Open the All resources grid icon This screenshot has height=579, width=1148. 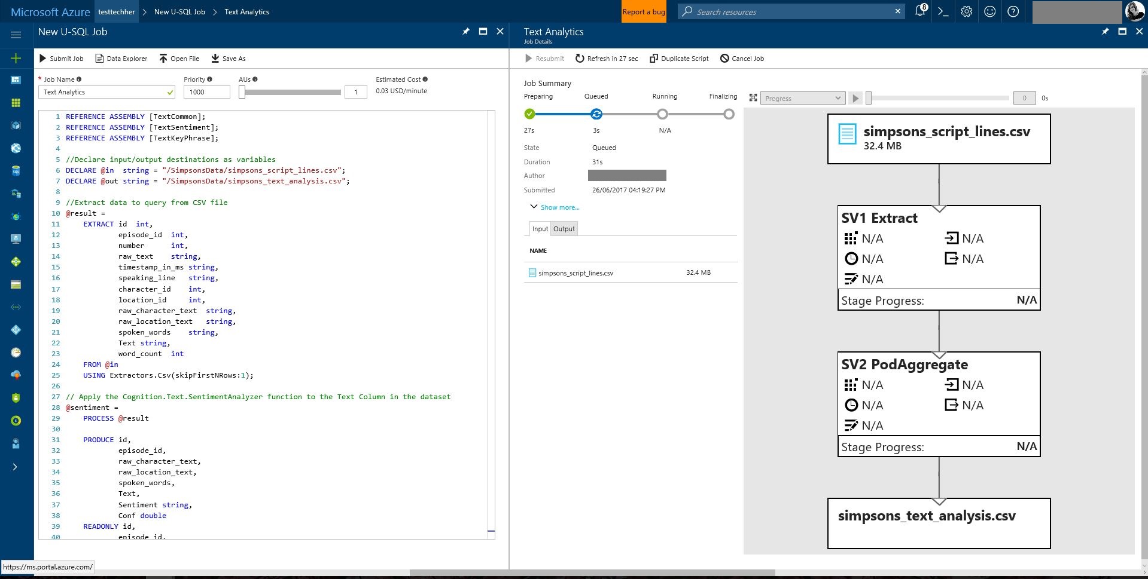pos(16,103)
